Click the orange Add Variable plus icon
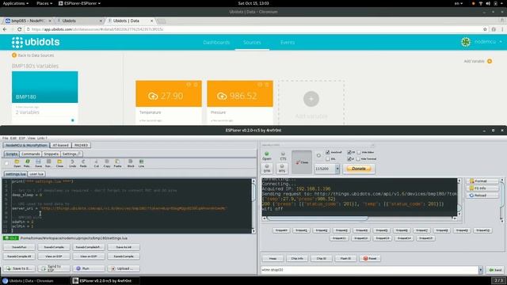This screenshot has width=507, height=285. (x=490, y=61)
